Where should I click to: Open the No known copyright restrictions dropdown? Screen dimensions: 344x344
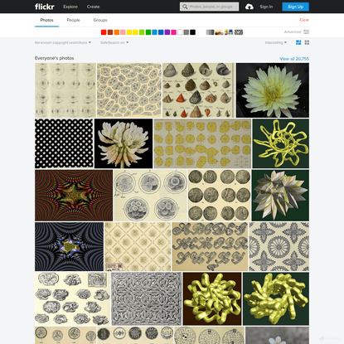(x=63, y=42)
